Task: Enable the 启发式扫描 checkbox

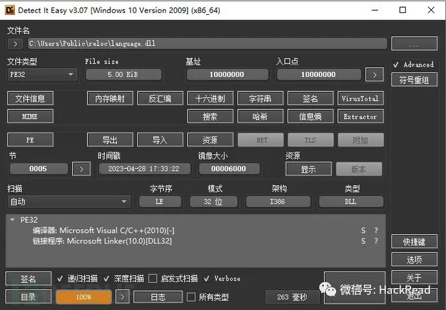Action: 153,278
